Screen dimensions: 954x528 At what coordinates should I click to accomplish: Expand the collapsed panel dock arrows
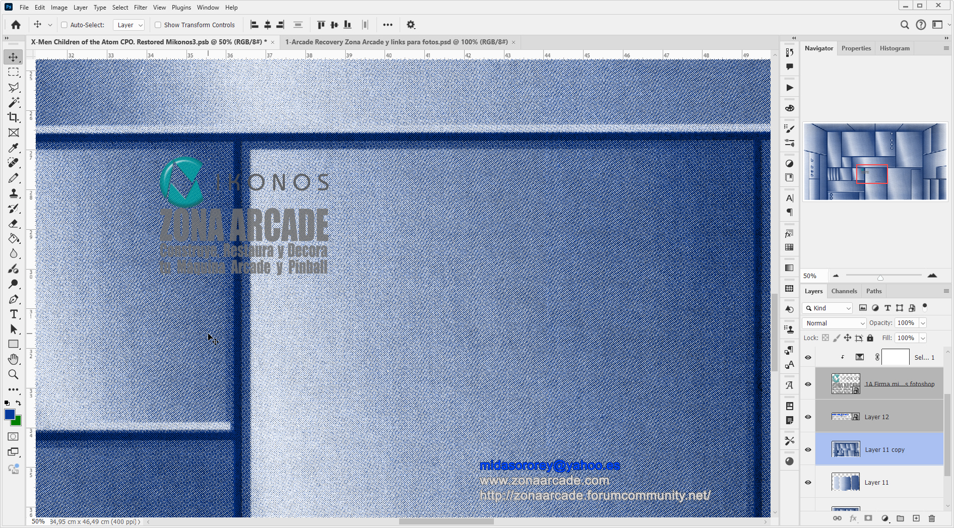[794, 38]
